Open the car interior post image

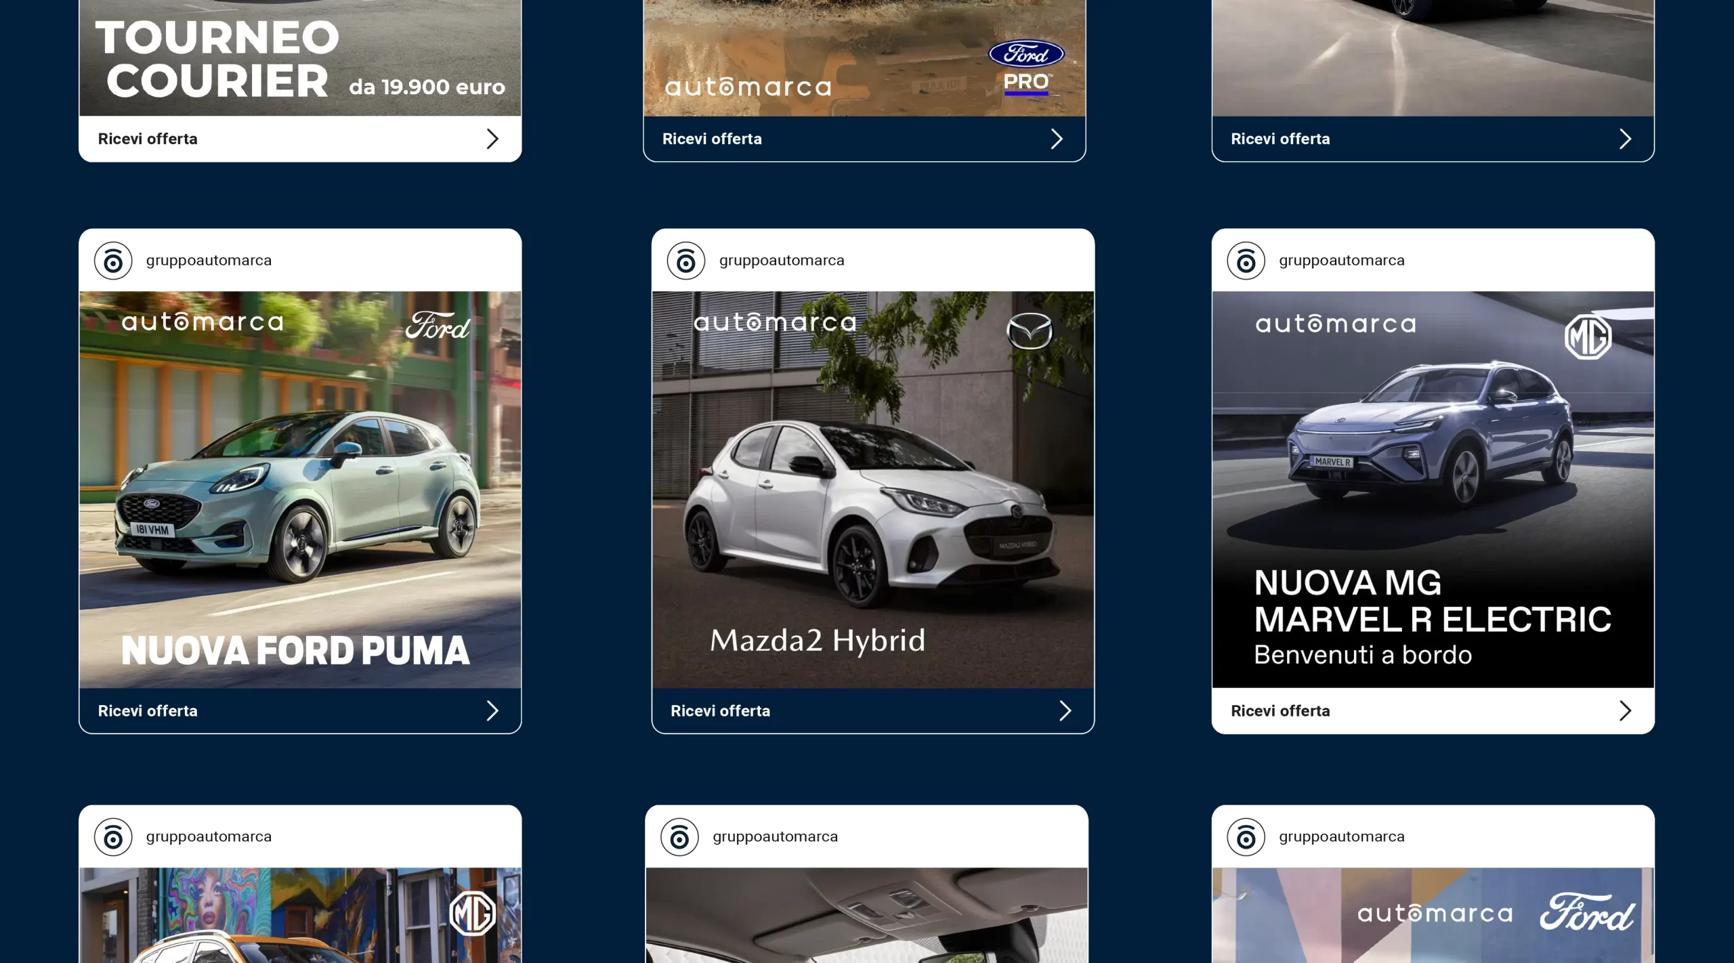pyautogui.click(x=866, y=915)
